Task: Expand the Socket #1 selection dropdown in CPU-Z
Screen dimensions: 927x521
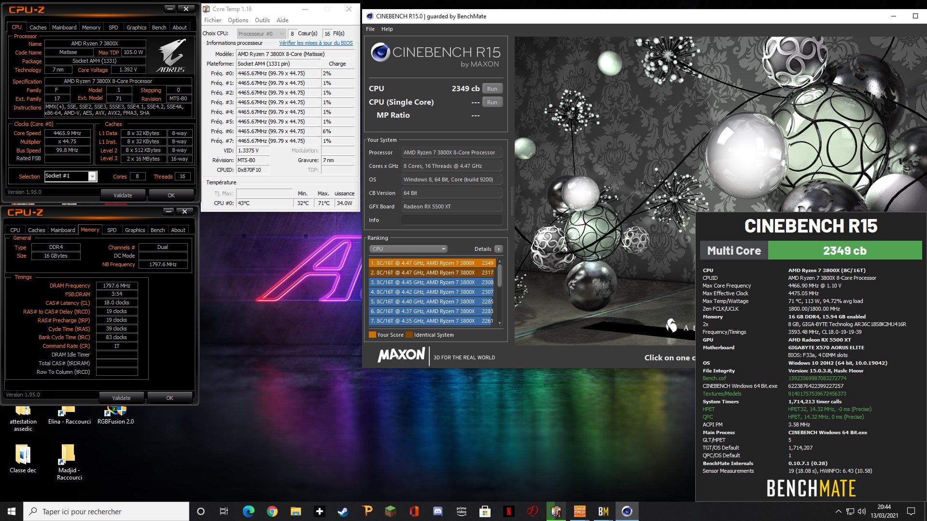Action: pyautogui.click(x=92, y=177)
